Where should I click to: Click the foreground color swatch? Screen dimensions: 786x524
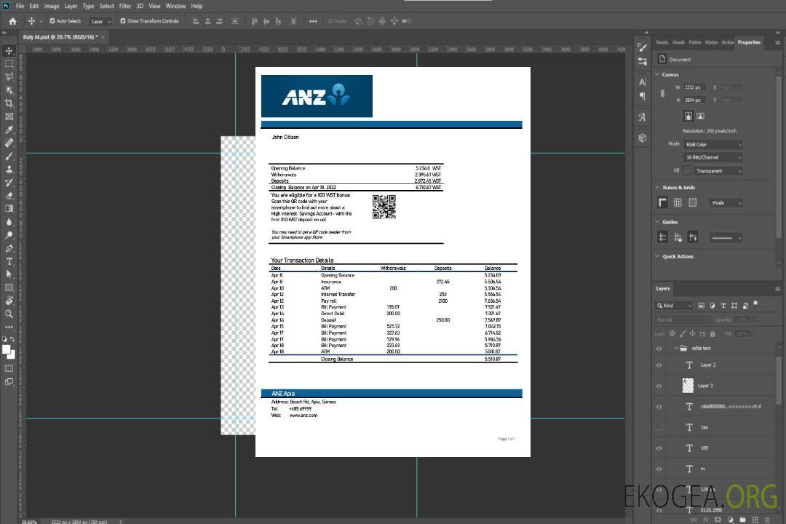7,350
